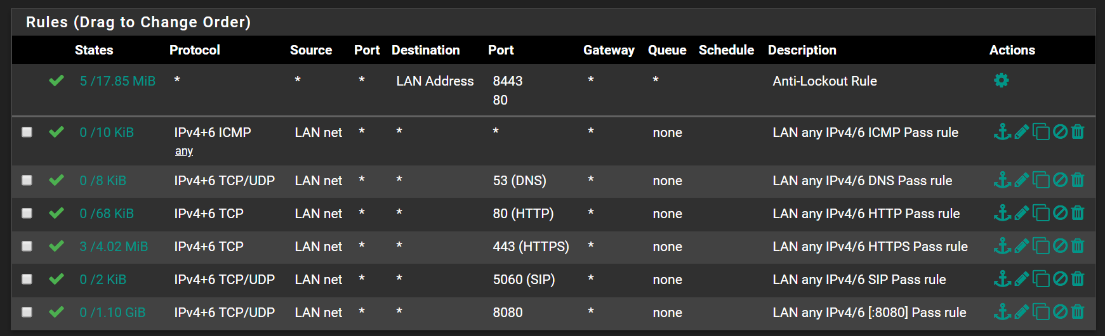
Task: Copy the HTTP Pass rule
Action: [x=1041, y=213]
